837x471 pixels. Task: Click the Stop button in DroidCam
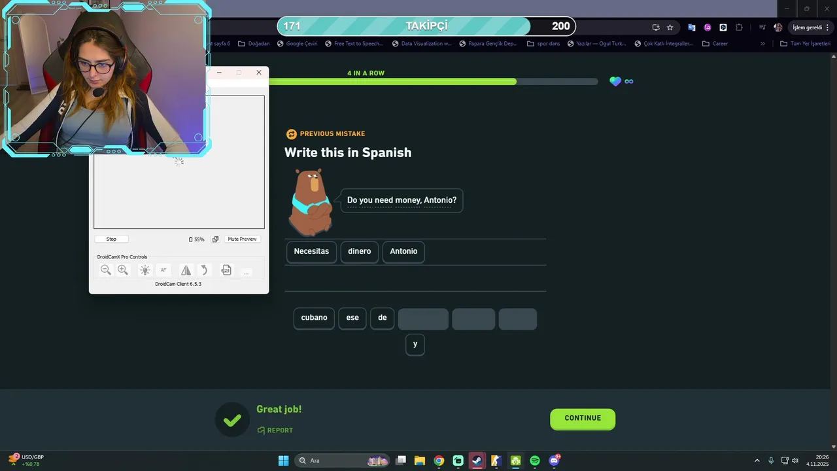(111, 239)
